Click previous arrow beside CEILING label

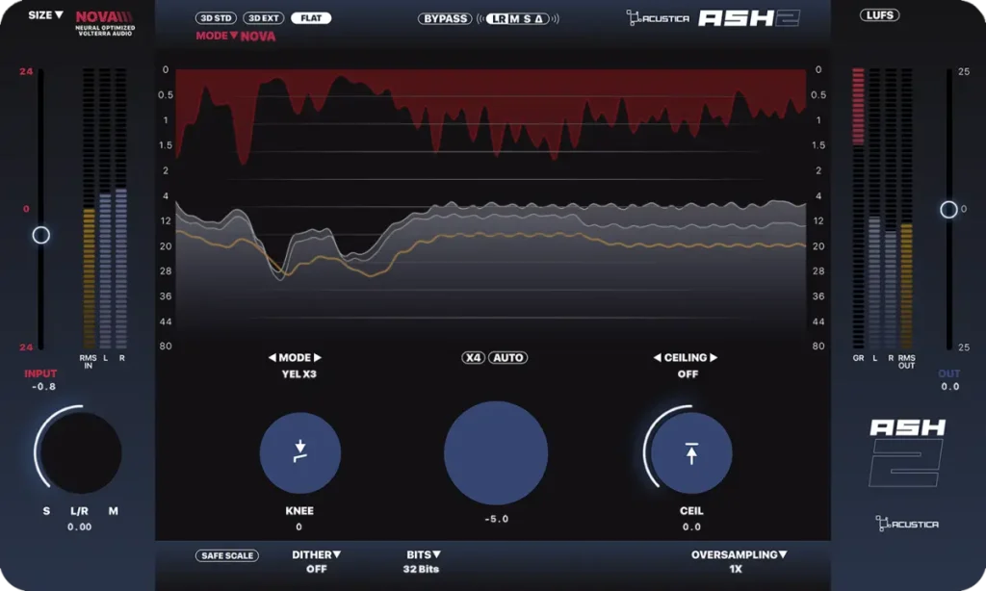tap(657, 357)
